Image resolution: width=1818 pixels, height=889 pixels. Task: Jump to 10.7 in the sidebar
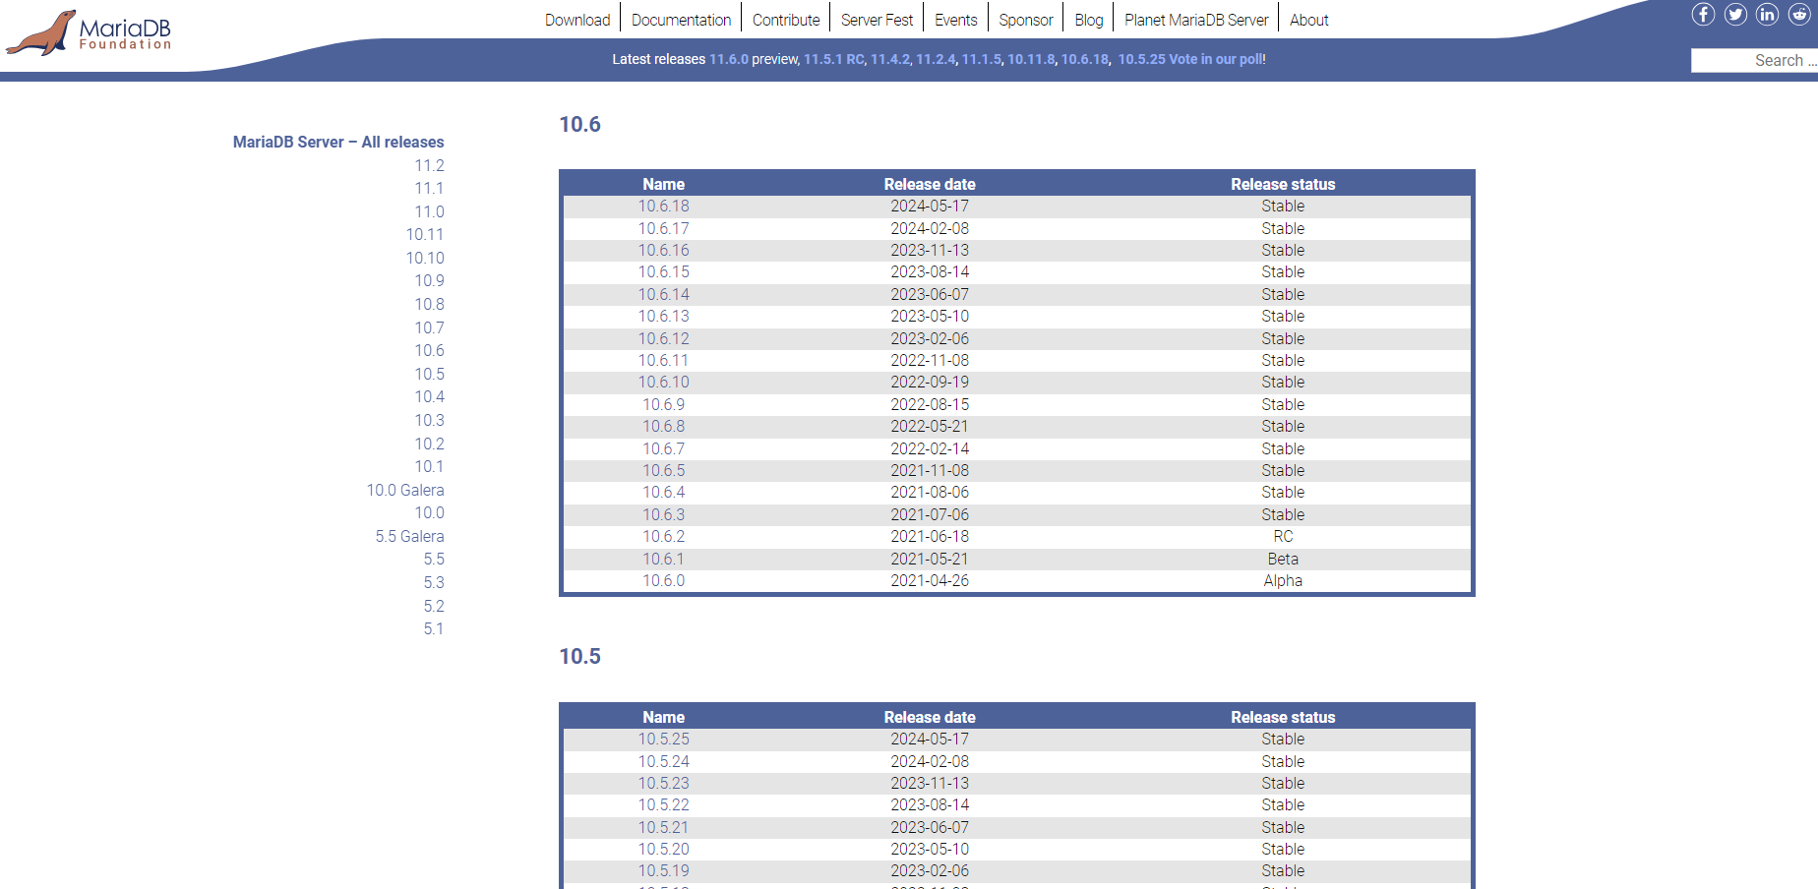pos(429,327)
